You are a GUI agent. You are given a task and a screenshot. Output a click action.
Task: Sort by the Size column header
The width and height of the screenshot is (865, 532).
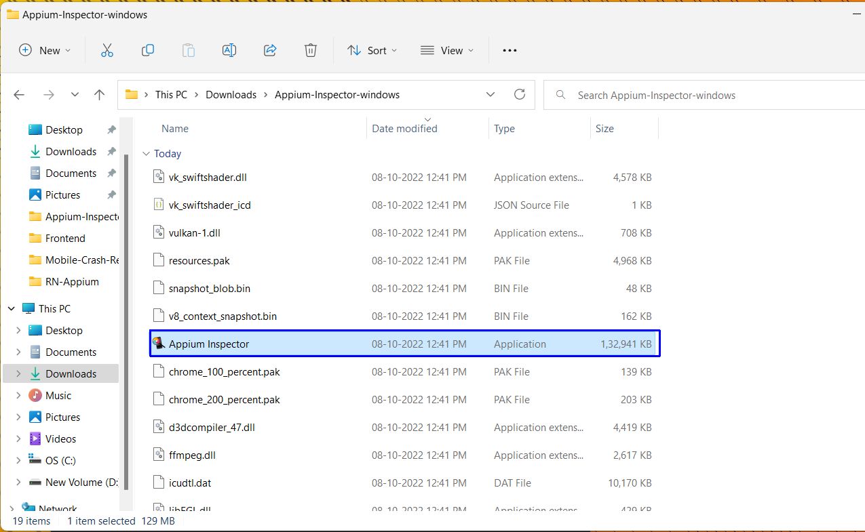point(604,128)
